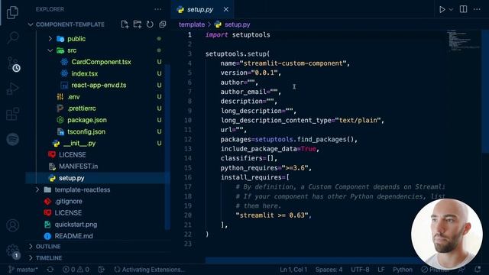Open the LICENSE file below .gitignore

[68, 212]
